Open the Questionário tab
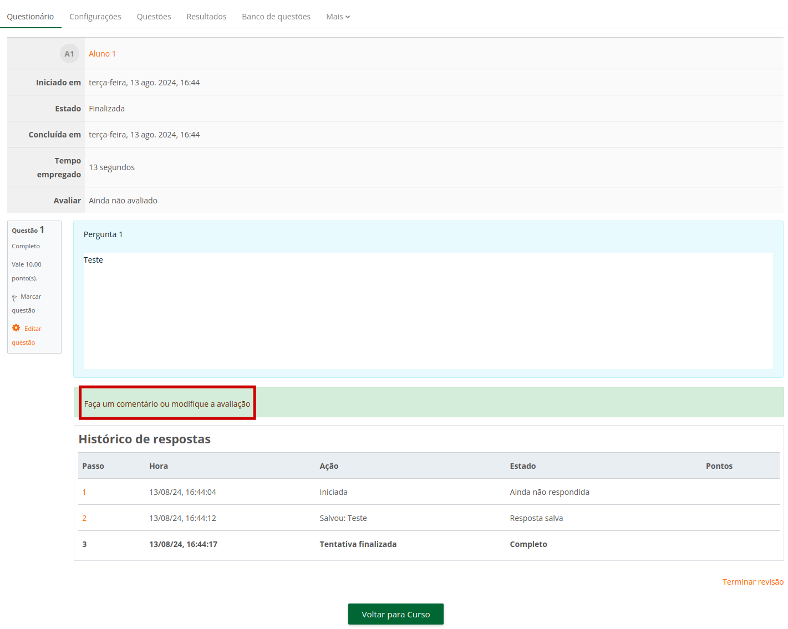788x629 pixels. coord(30,17)
